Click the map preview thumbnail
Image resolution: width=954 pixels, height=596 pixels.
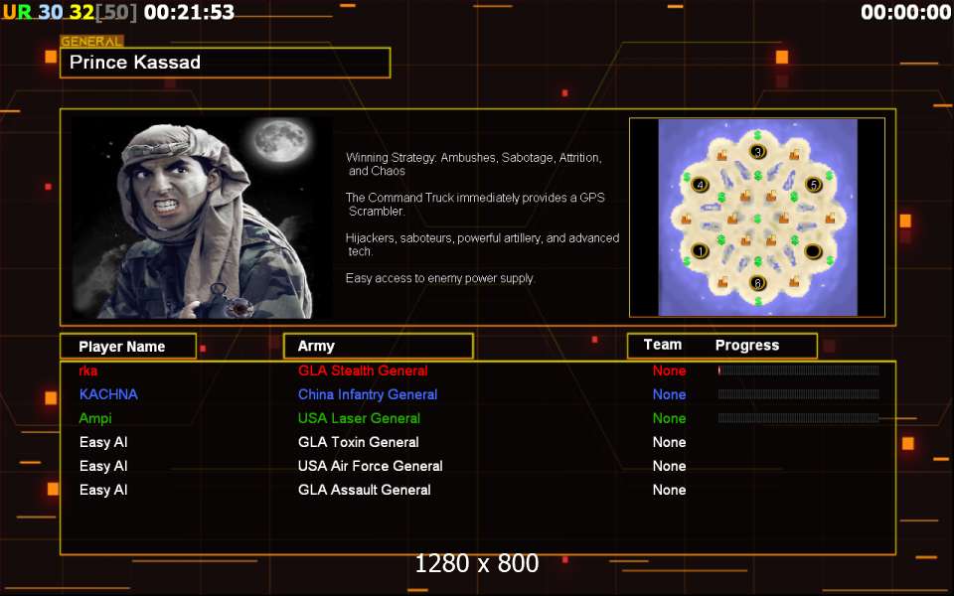(757, 218)
